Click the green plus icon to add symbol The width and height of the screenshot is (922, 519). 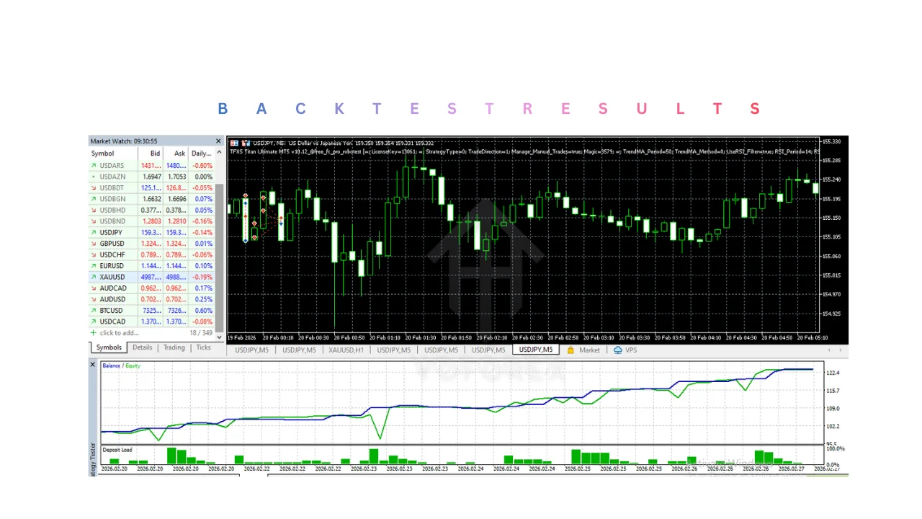click(93, 333)
